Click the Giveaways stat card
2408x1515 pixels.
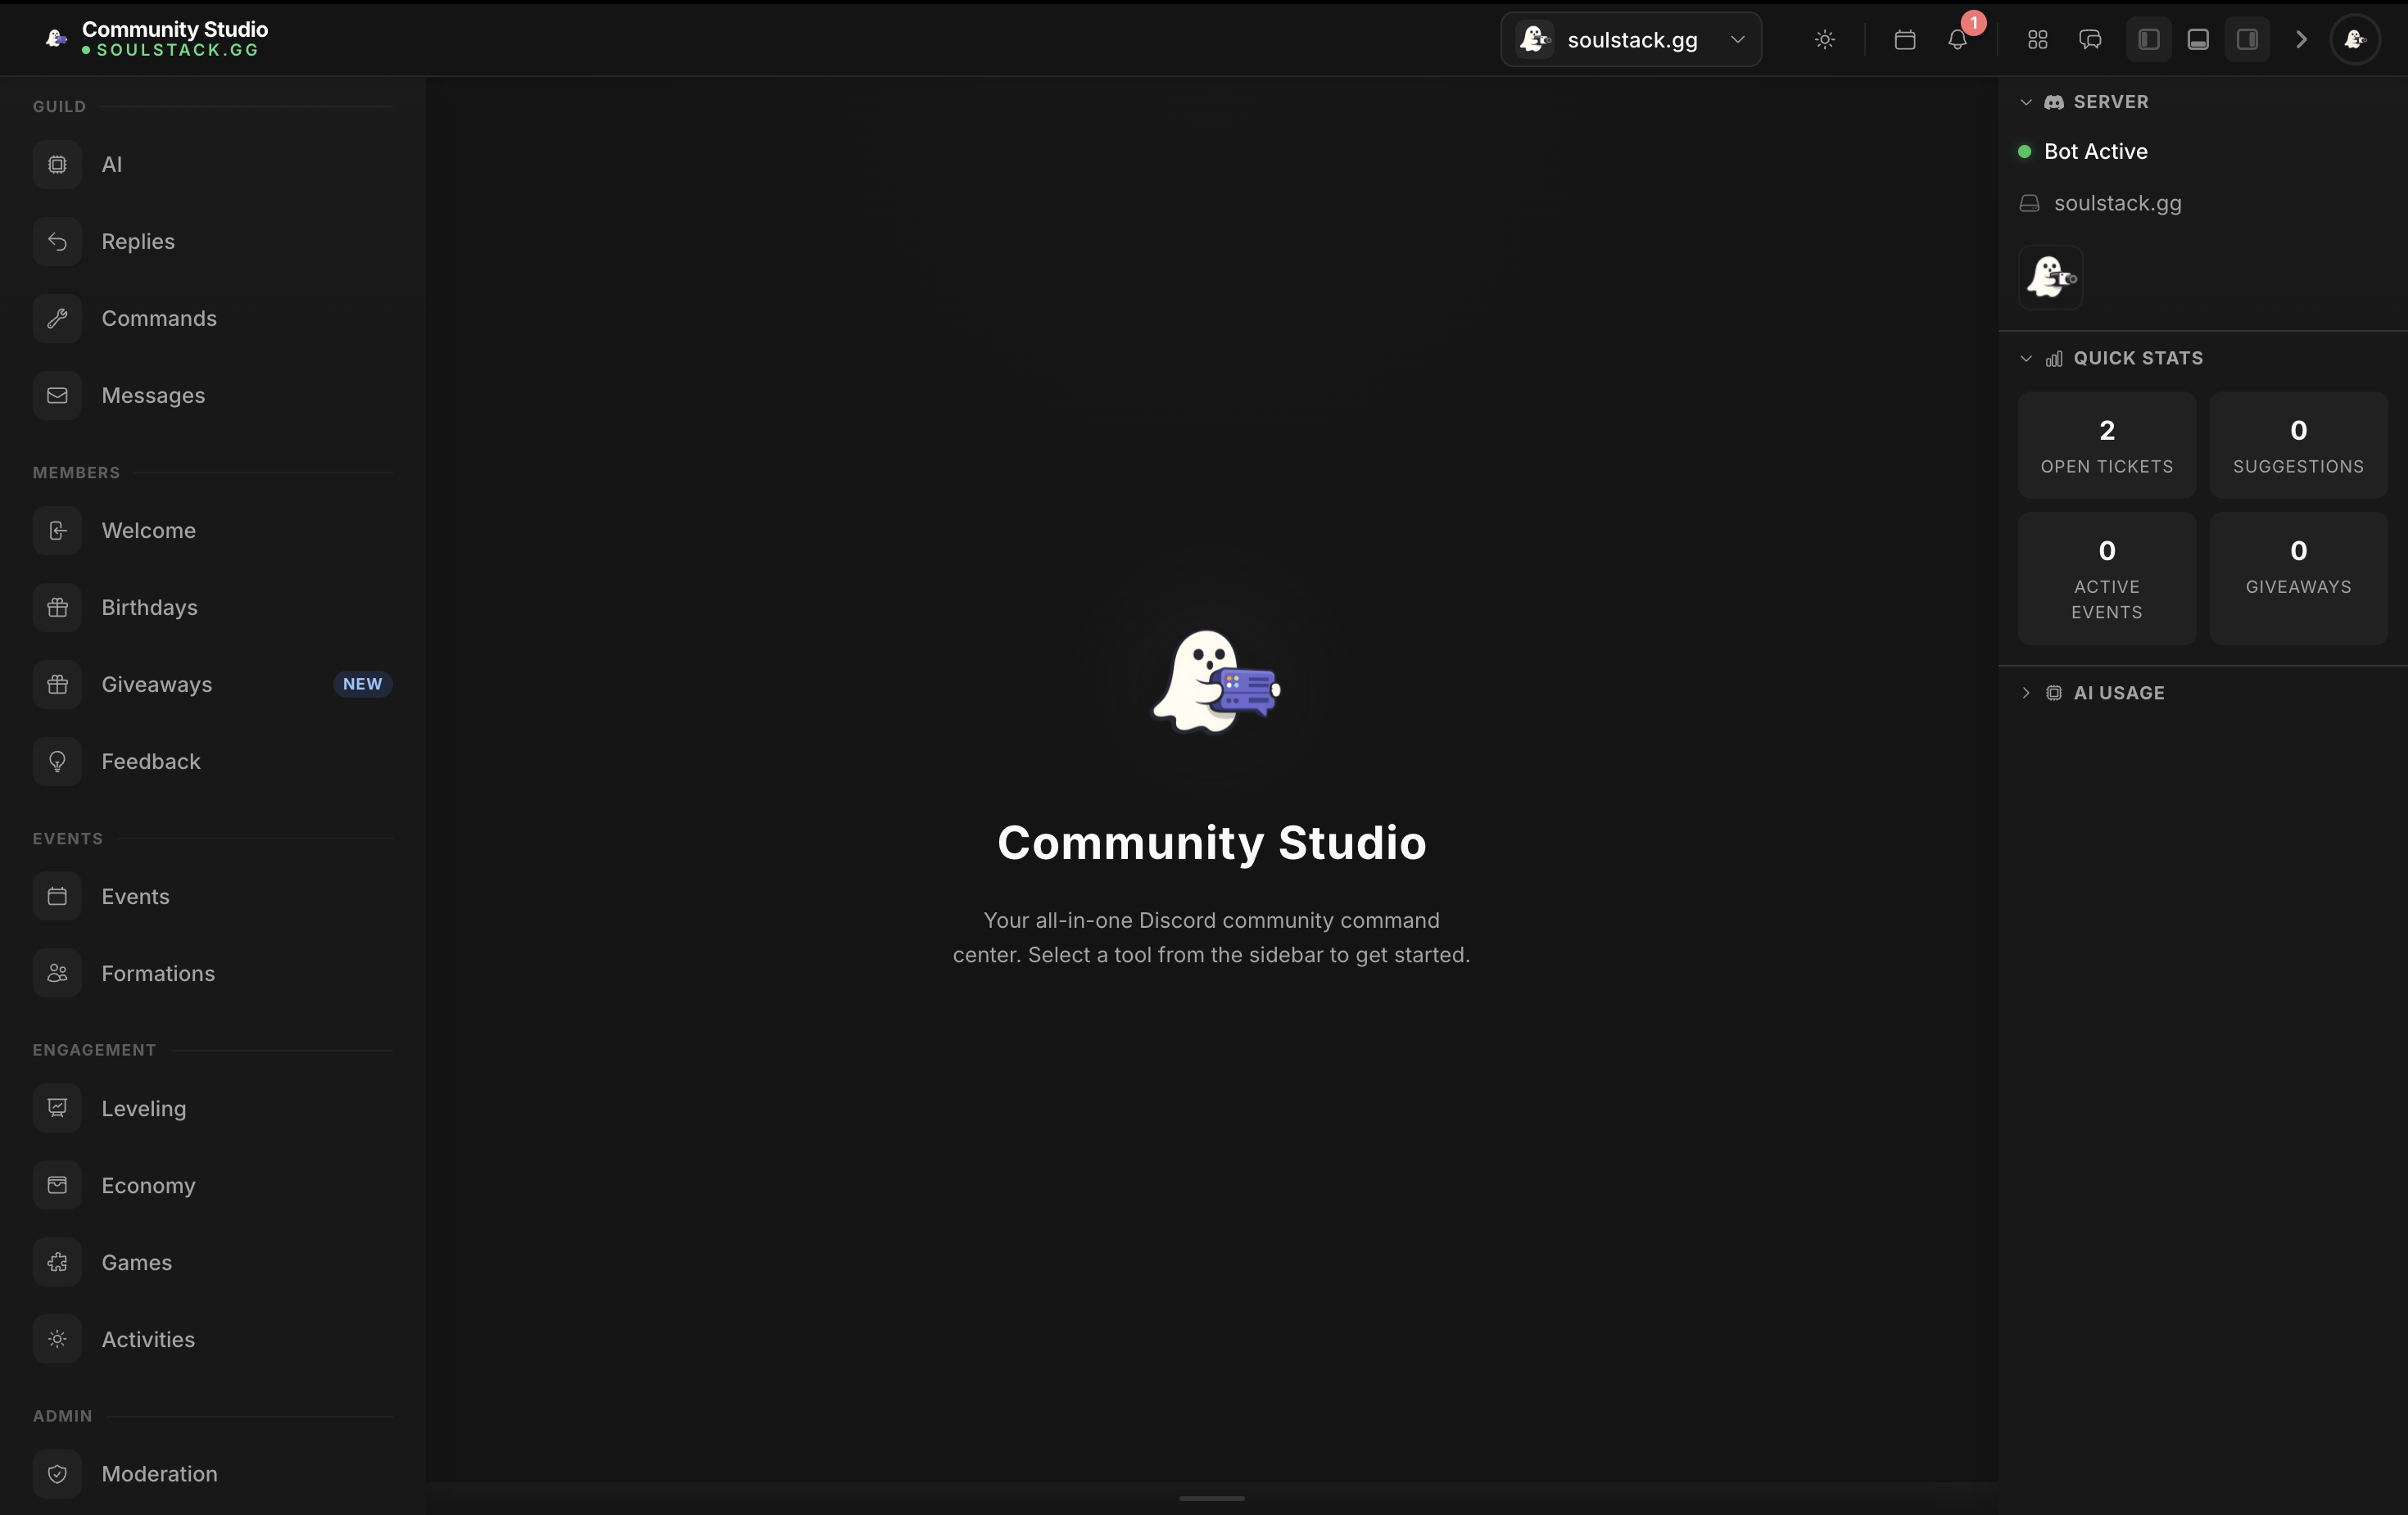2298,579
